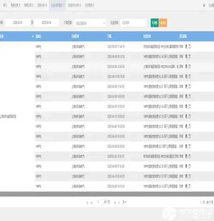Click the detail icon in first row
214x221 pixels.
190,47
